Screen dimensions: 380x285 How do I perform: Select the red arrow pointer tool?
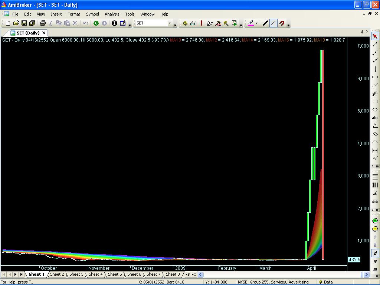pyautogui.click(x=375, y=36)
